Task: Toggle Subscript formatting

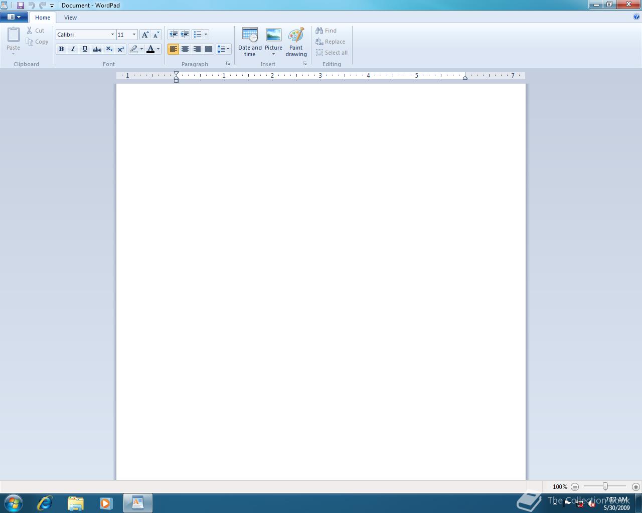Action: tap(109, 49)
